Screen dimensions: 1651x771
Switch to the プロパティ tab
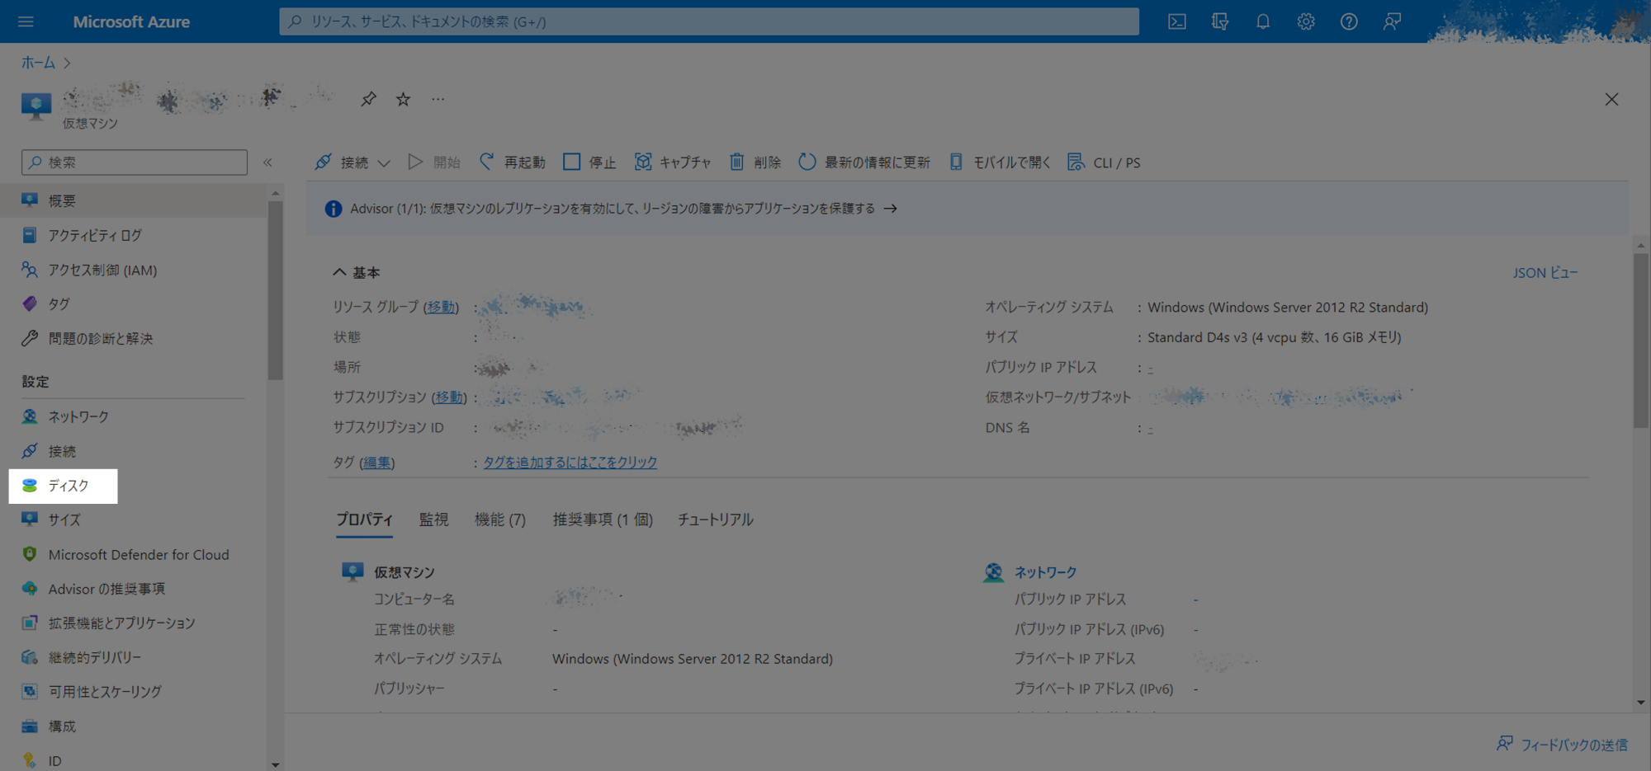tap(364, 519)
